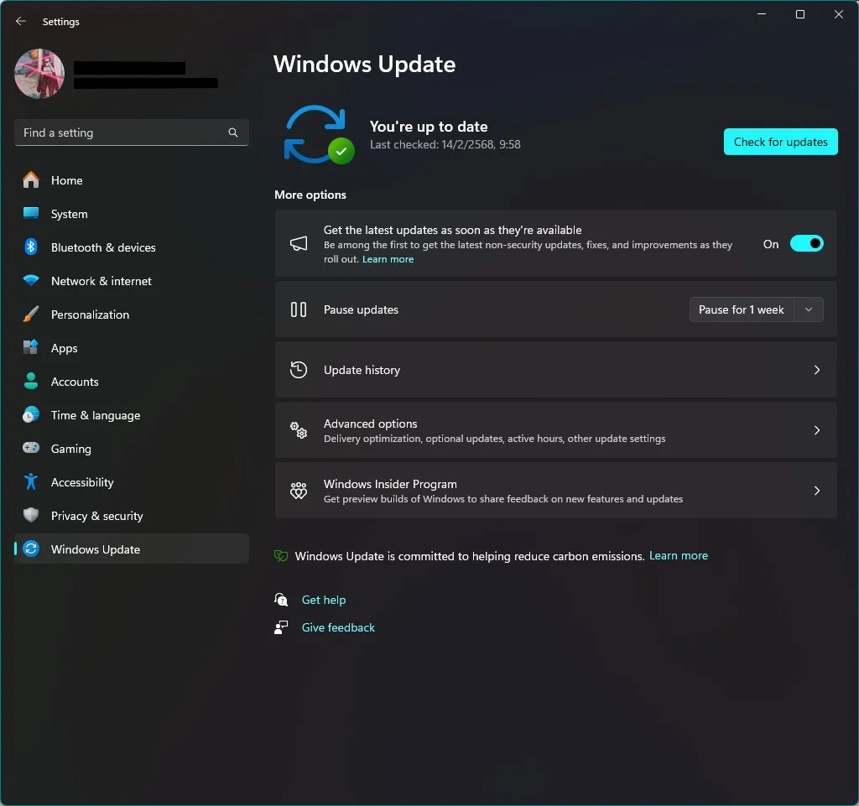Click the Update history clock icon
The width and height of the screenshot is (859, 806).
coord(299,370)
